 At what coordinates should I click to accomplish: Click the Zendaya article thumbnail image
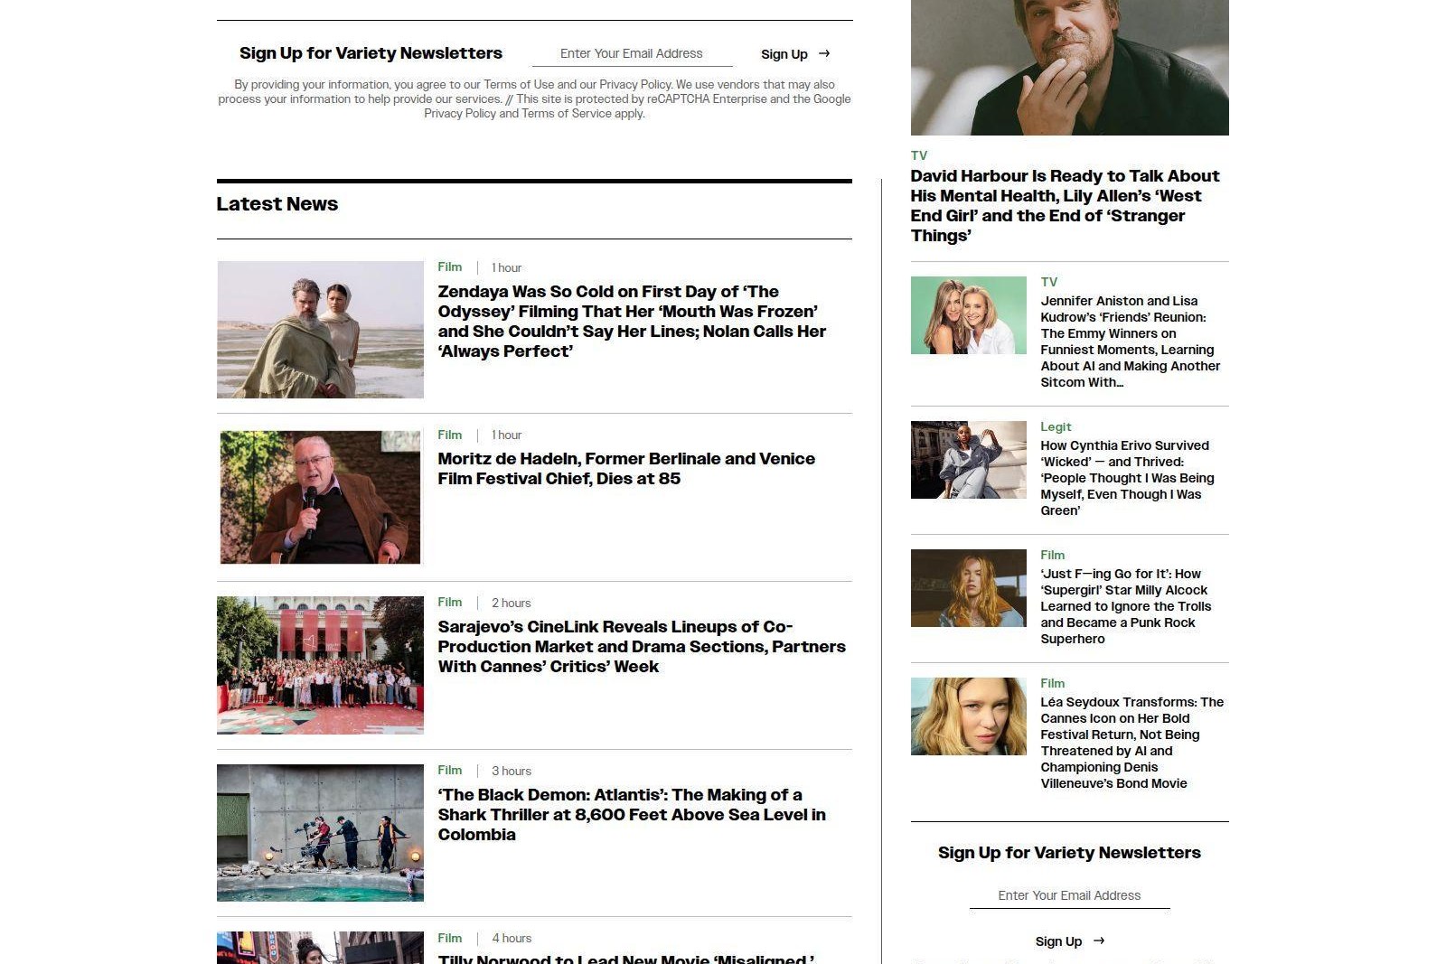[x=320, y=330]
